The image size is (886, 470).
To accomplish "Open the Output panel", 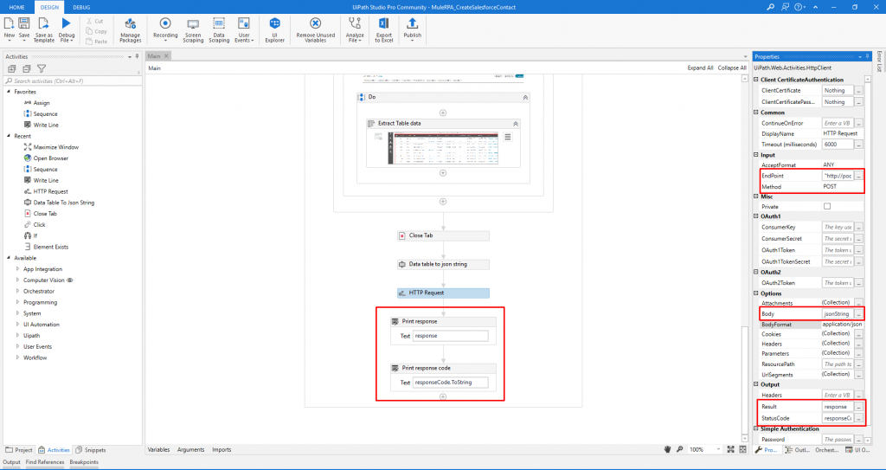I will pos(11,462).
